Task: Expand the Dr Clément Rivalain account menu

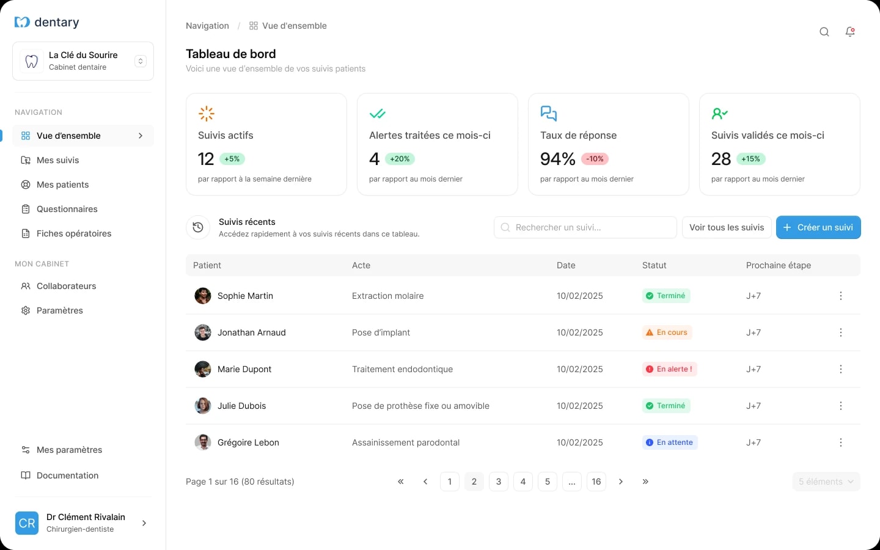Action: coord(144,523)
